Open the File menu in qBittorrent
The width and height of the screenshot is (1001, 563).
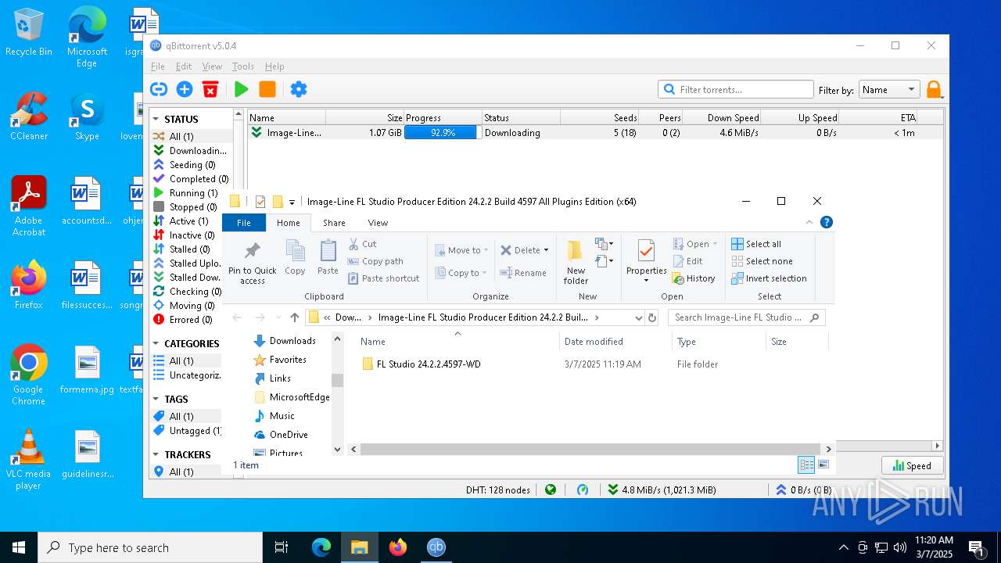(158, 66)
